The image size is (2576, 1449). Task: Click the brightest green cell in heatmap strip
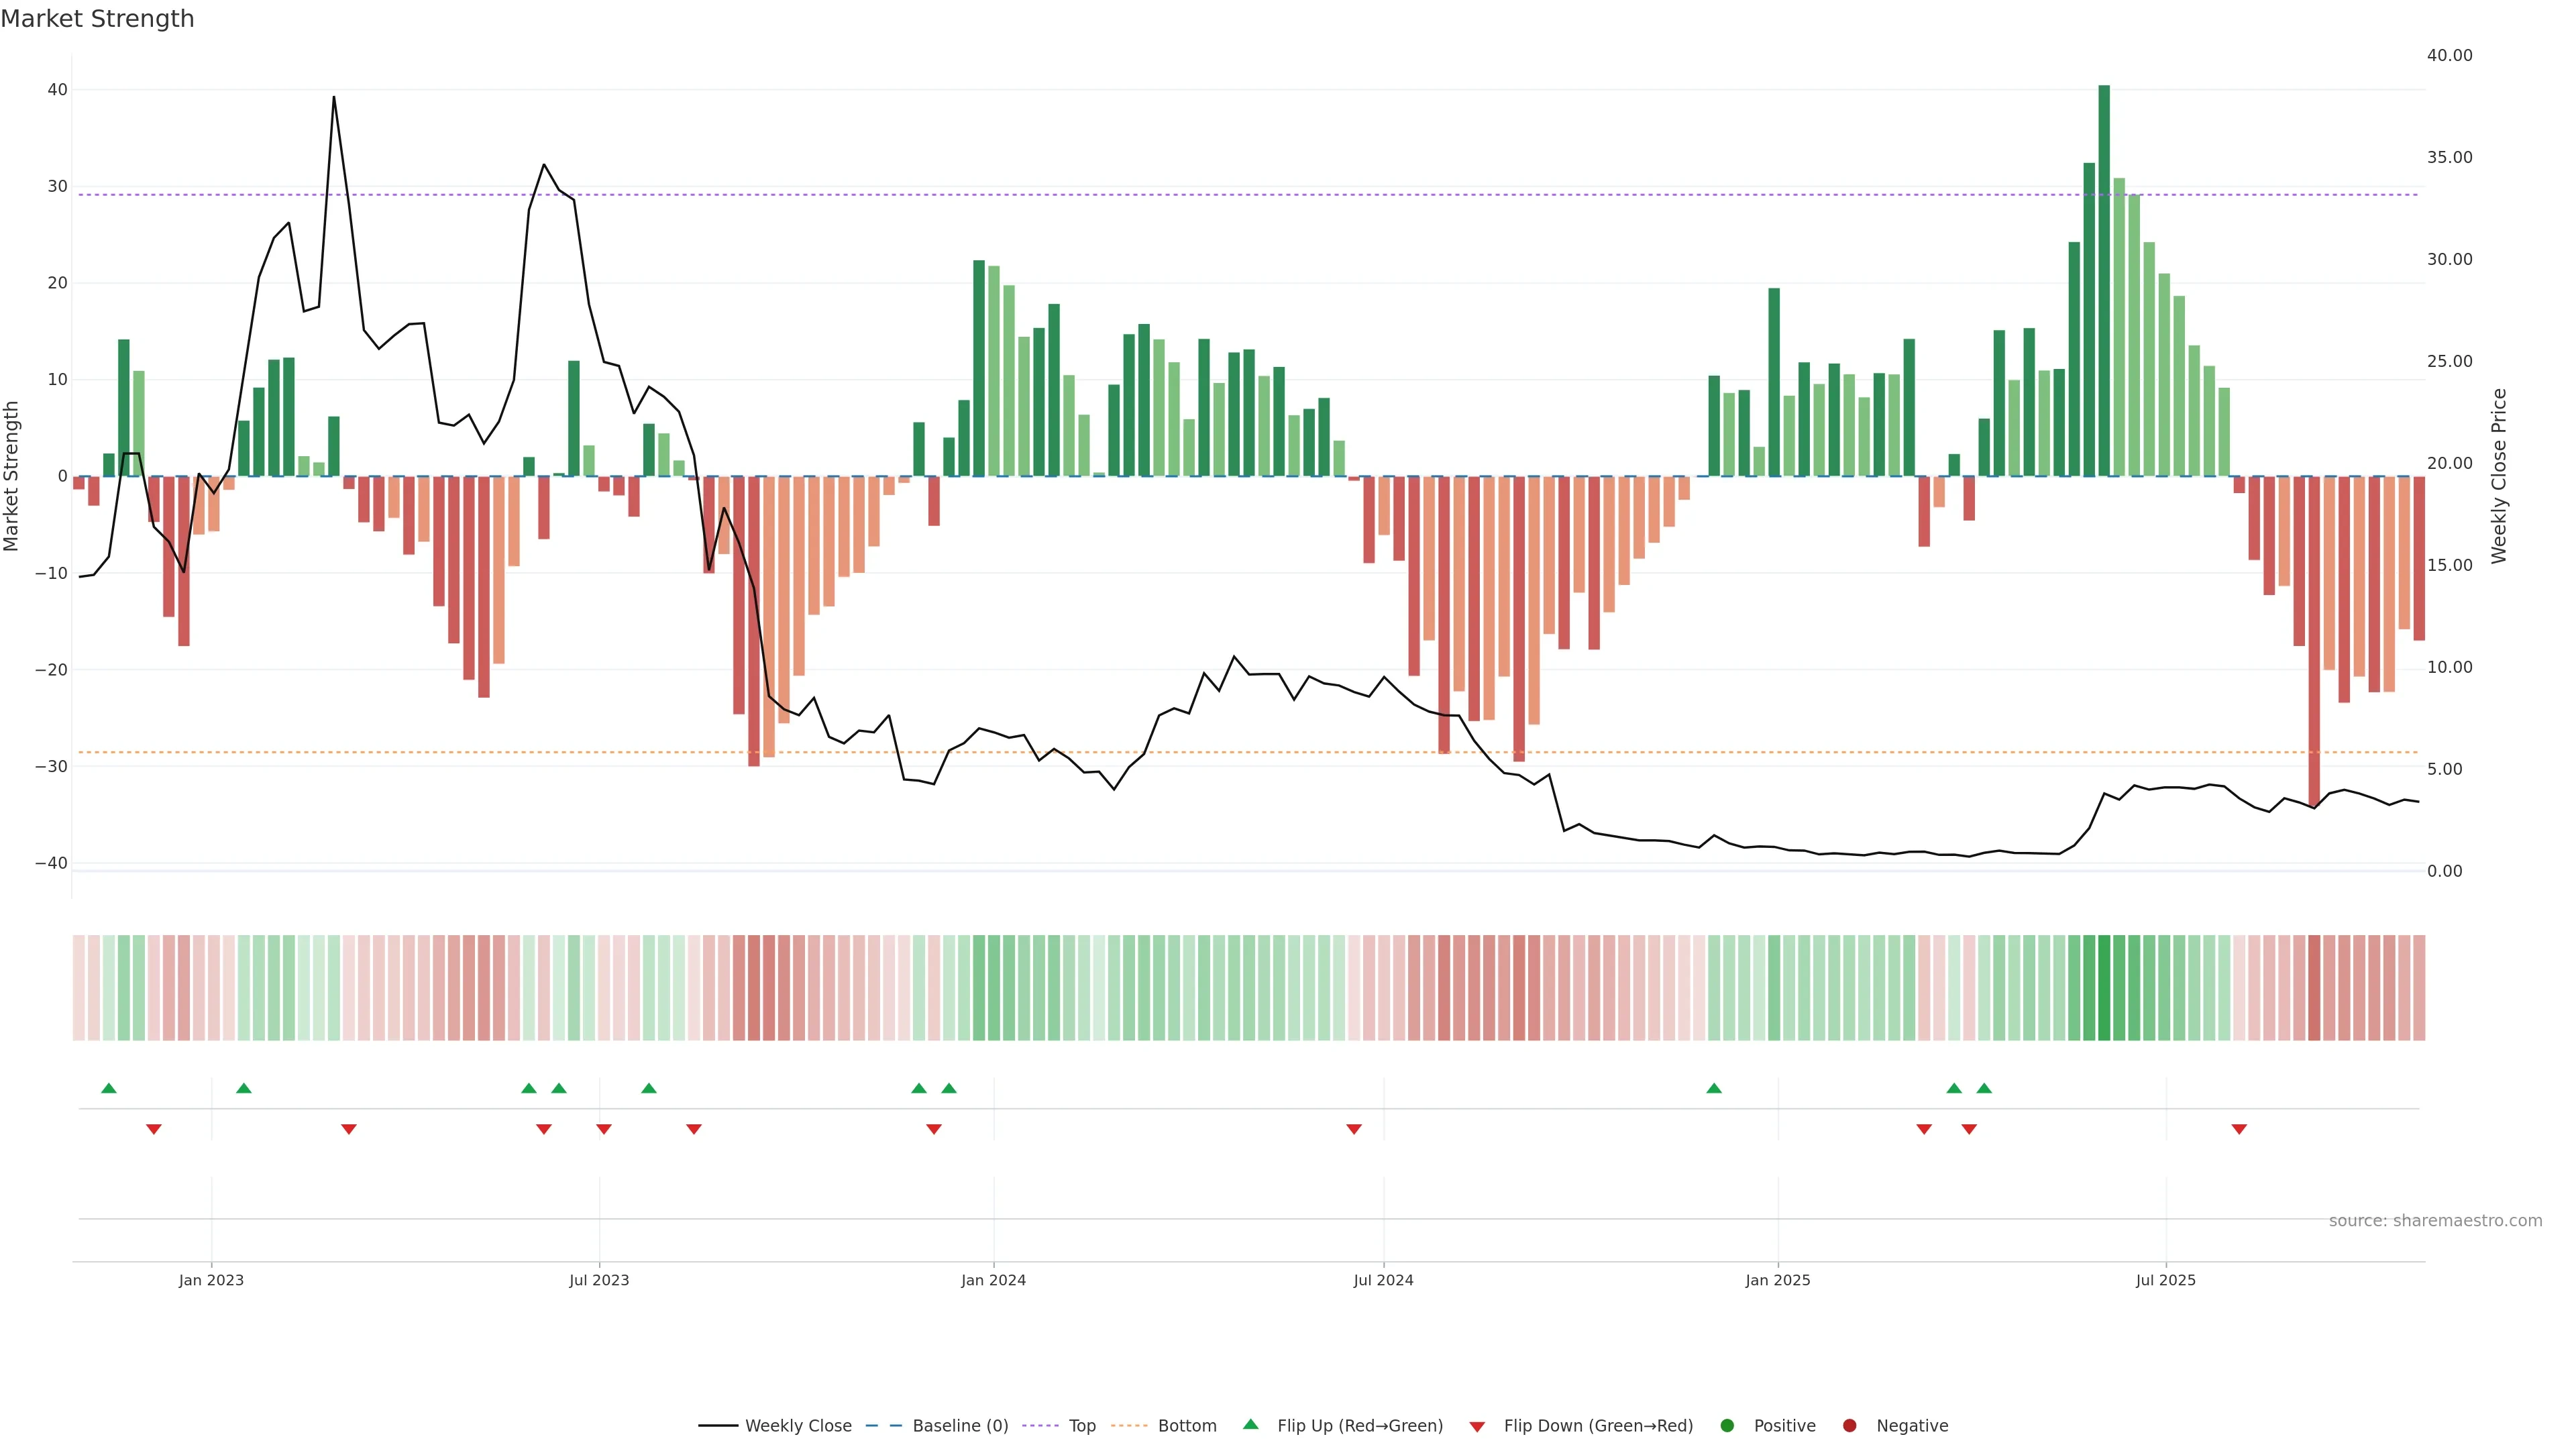2104,988
